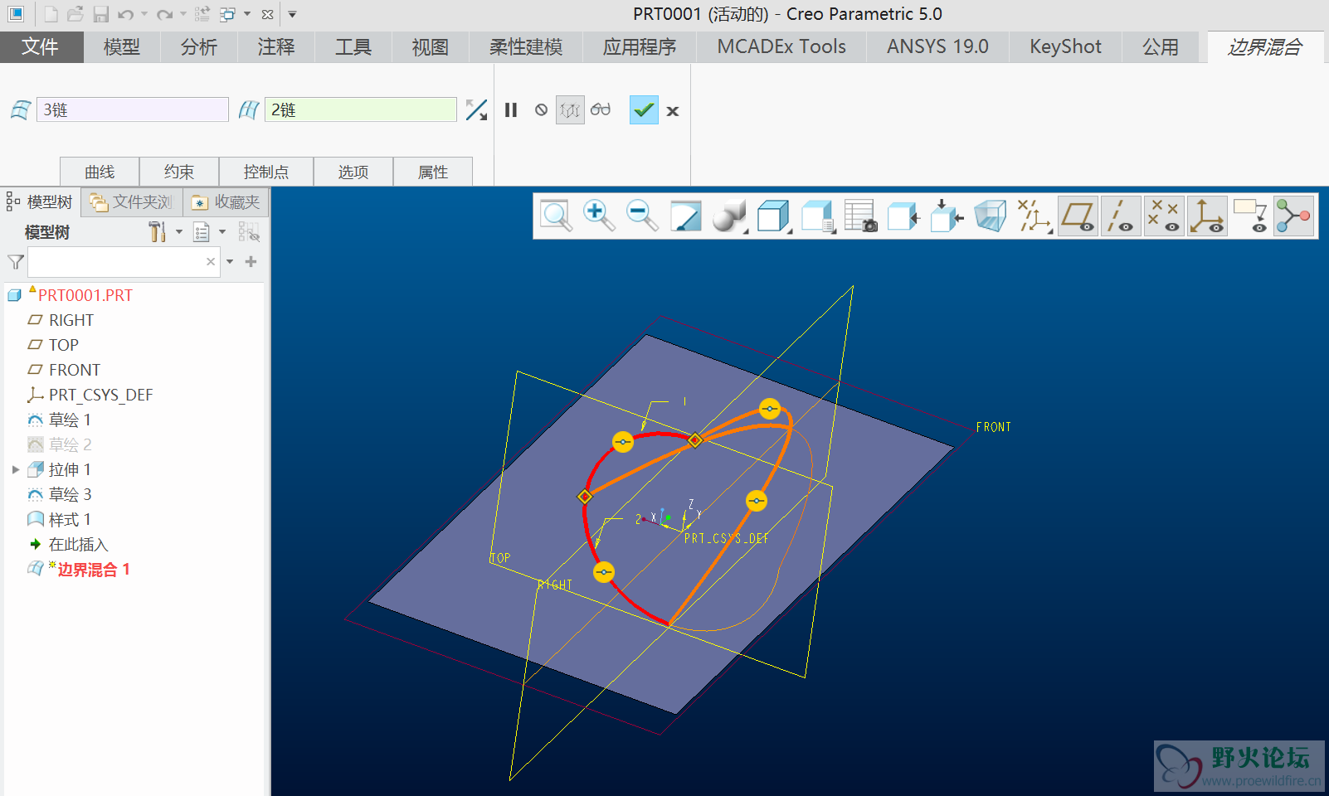This screenshot has height=796, width=1329.
Task: Switch to the 收藏夹 navigator tab
Action: click(x=226, y=202)
